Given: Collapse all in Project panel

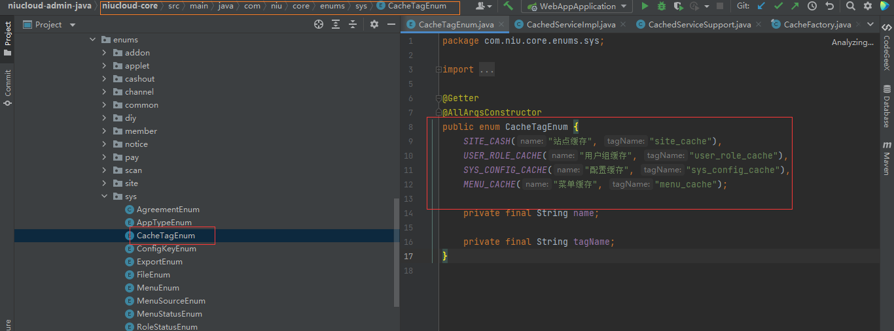Looking at the screenshot, I should click(353, 25).
